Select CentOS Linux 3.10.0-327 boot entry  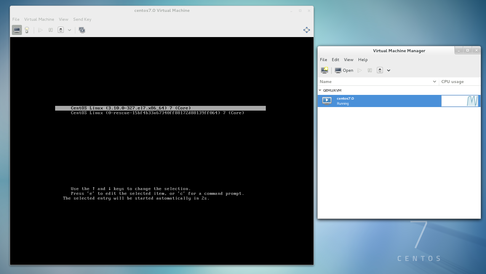click(x=160, y=108)
